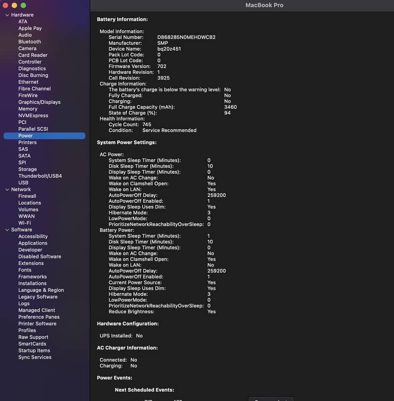Select Thunderbolt/USB4 under Hardware
Viewport: 394px width, 401px height.
[x=39, y=176]
